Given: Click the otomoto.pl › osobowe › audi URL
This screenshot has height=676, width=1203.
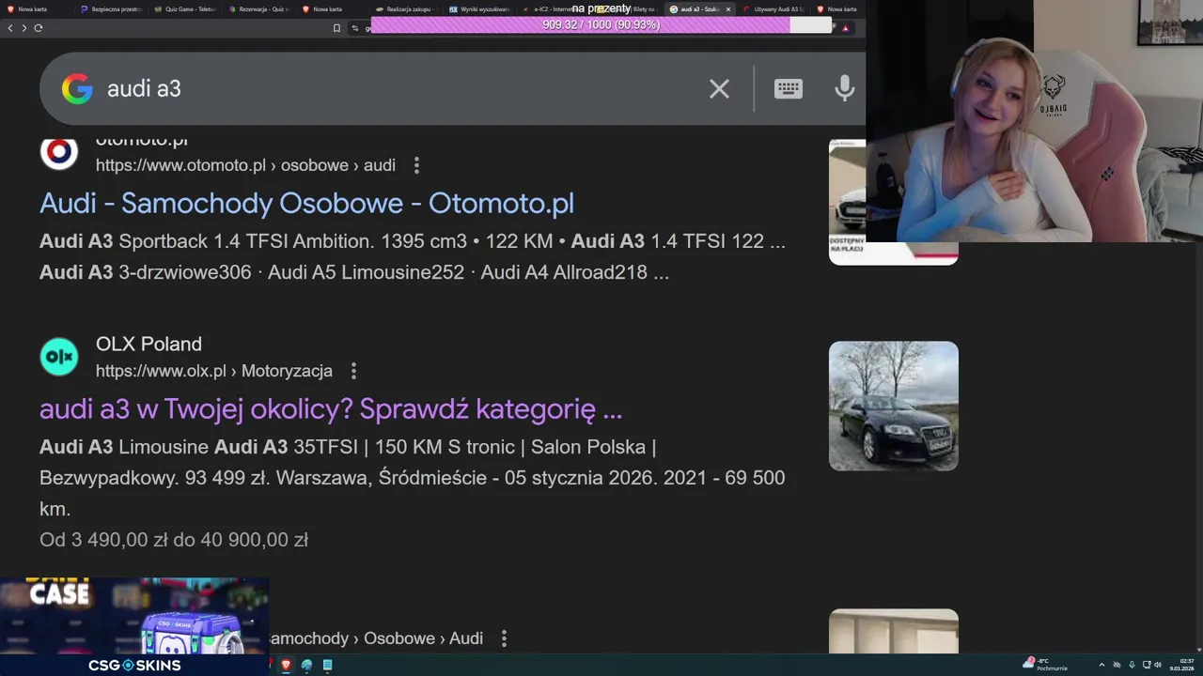Looking at the screenshot, I should click(245, 165).
